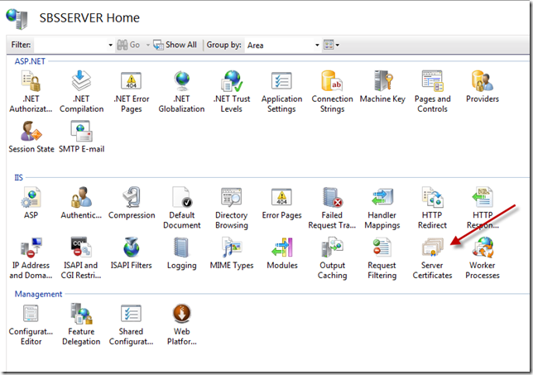Collapse the ASP.NET group header

point(31,61)
